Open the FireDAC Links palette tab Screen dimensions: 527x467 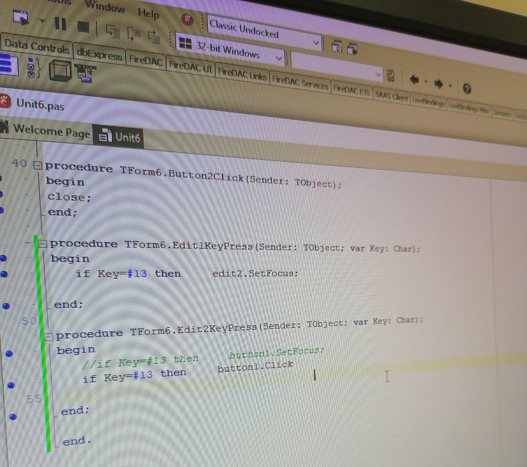(242, 74)
